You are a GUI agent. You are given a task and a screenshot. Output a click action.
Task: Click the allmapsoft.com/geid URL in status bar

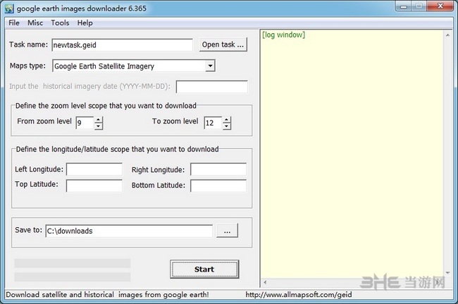(x=299, y=295)
